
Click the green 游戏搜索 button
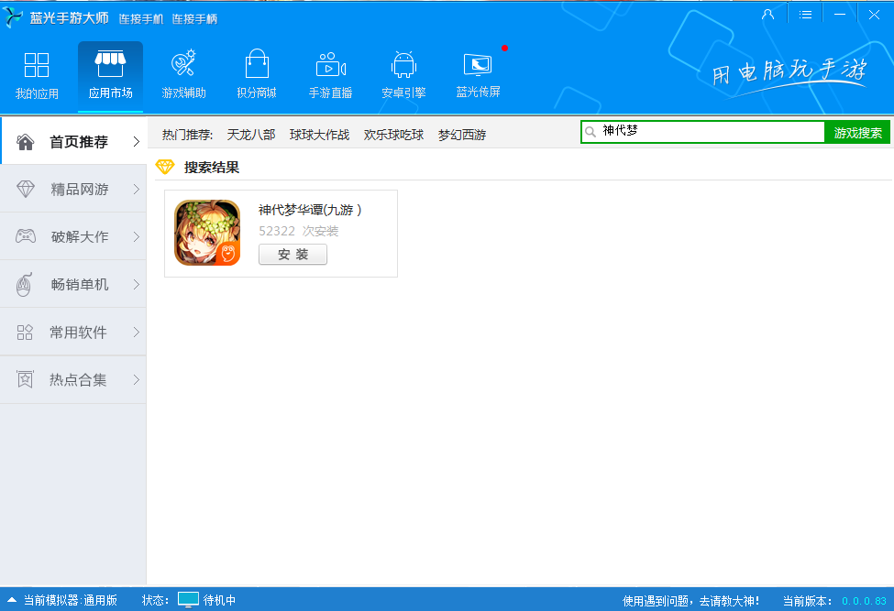pyautogui.click(x=857, y=132)
